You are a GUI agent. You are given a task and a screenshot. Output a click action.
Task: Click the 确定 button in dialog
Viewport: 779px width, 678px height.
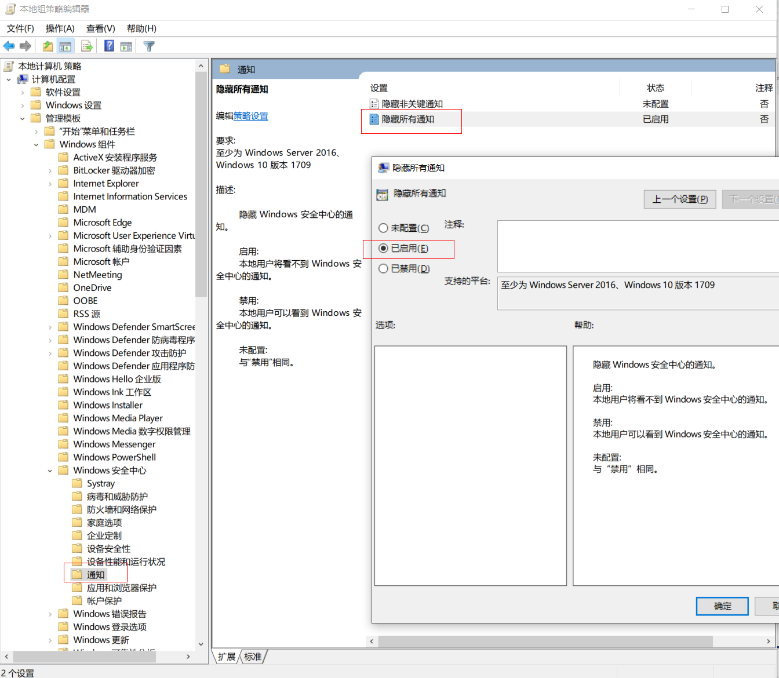tap(722, 606)
